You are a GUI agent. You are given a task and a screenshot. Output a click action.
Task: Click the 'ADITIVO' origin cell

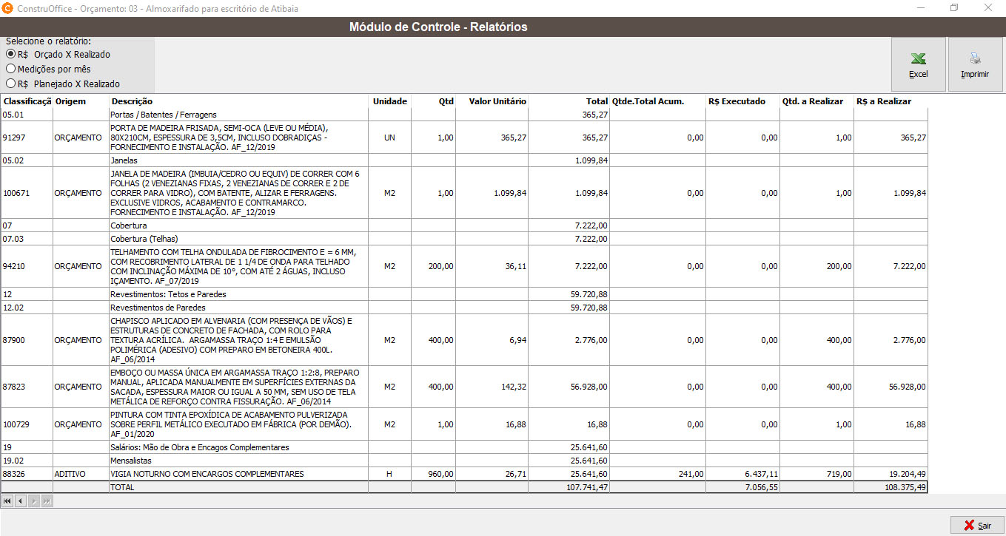pos(81,474)
